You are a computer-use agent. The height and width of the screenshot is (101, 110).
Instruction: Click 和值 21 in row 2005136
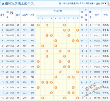coord(82,41)
